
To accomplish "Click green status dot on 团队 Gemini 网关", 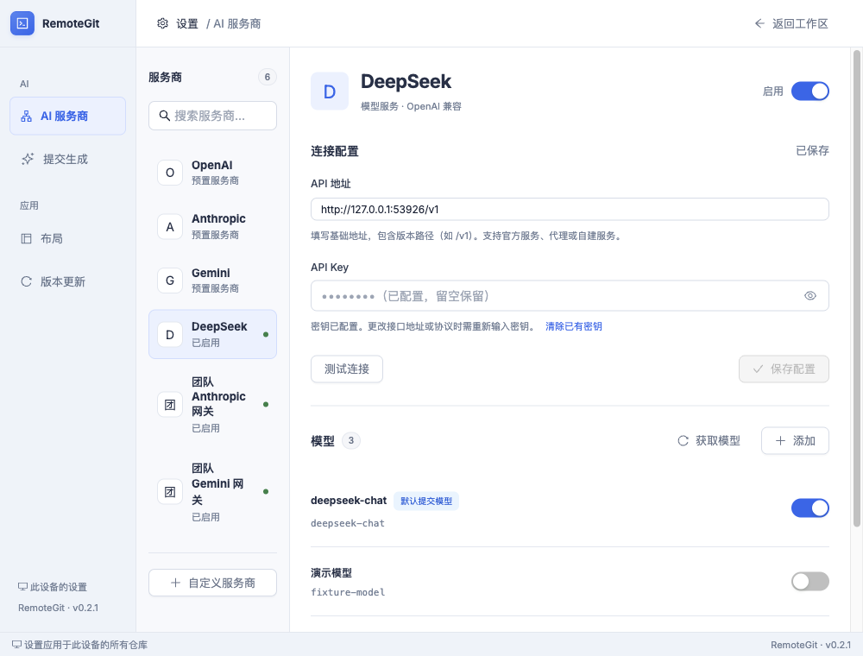I will (x=266, y=491).
